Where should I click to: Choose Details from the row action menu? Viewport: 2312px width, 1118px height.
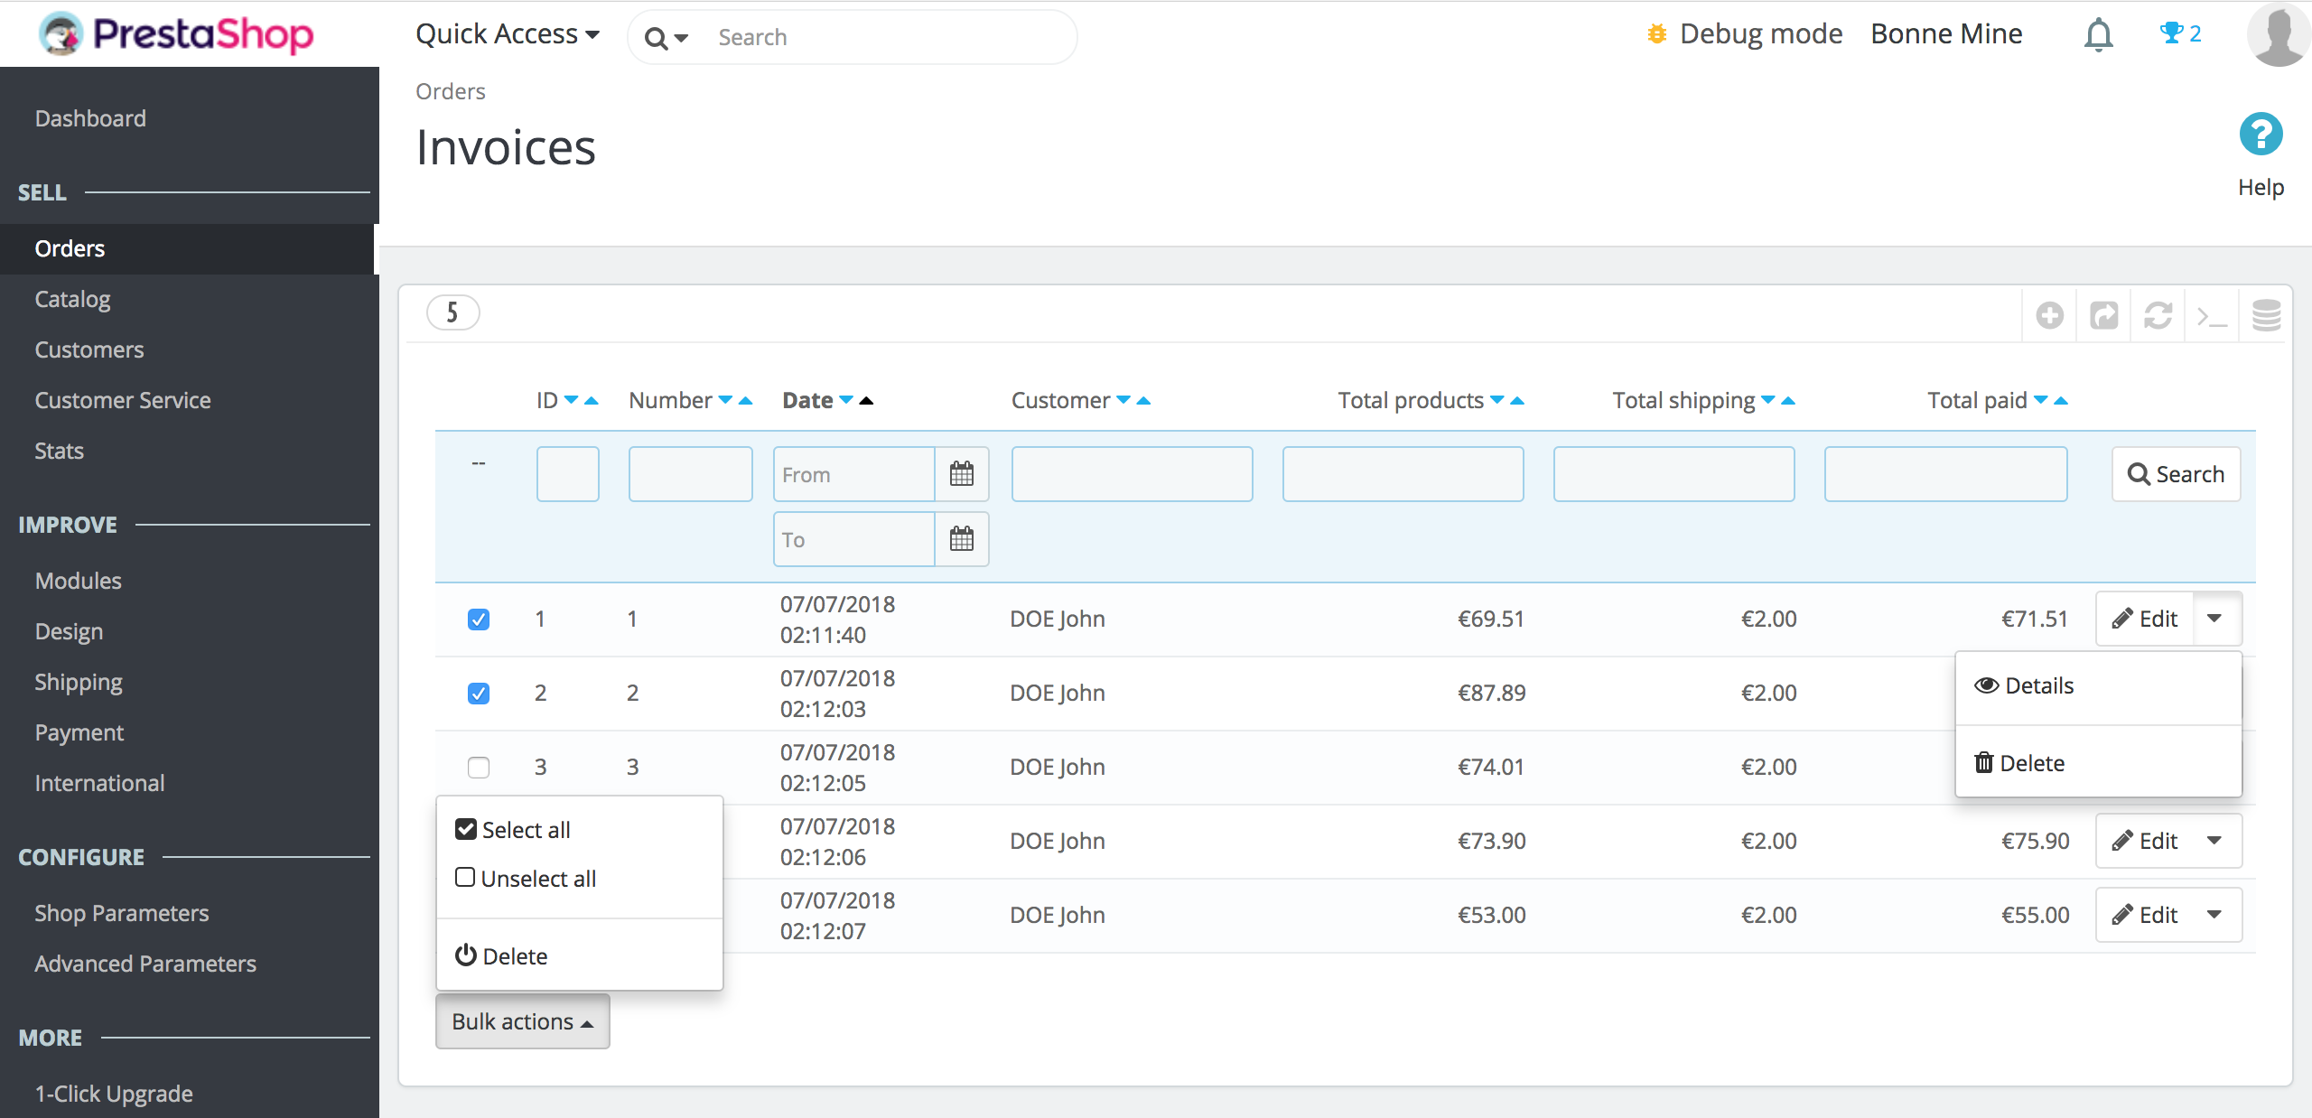[x=2038, y=686]
